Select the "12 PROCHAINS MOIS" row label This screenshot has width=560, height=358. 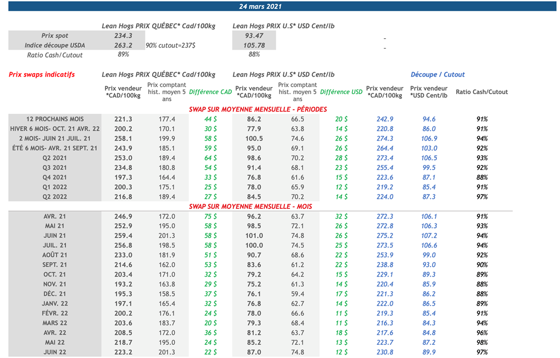coord(55,119)
